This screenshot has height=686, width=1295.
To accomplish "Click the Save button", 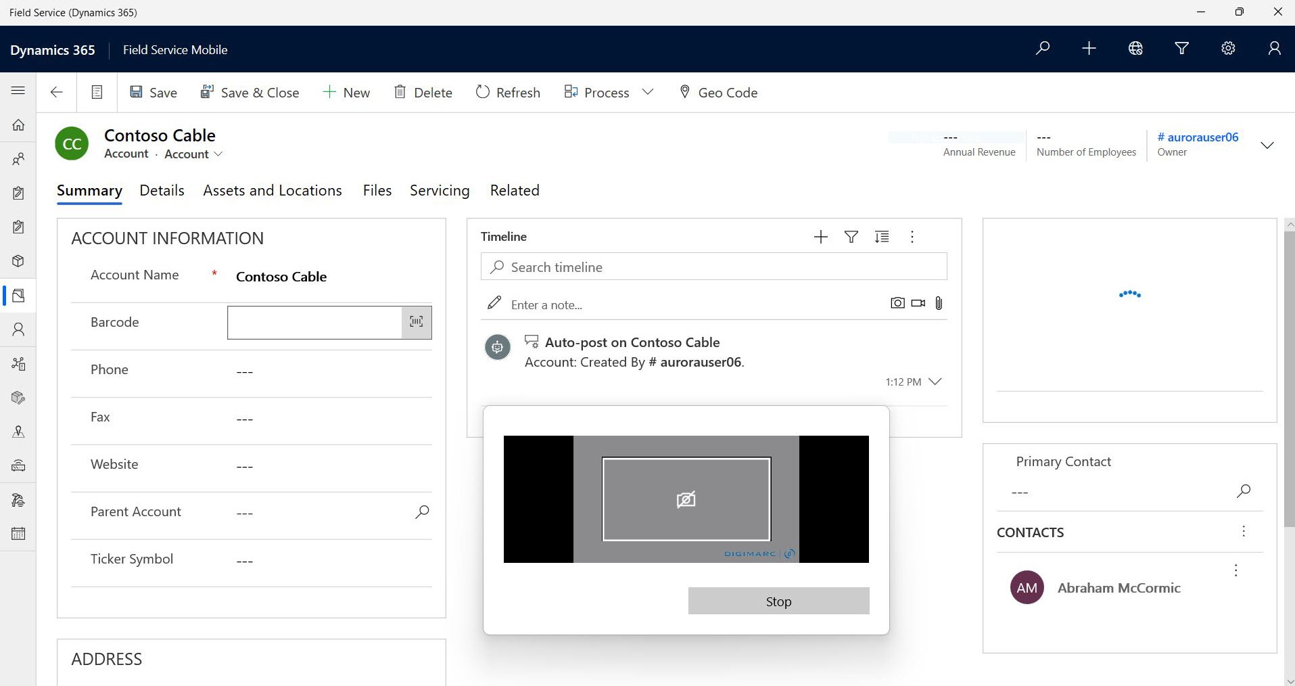I will (154, 92).
